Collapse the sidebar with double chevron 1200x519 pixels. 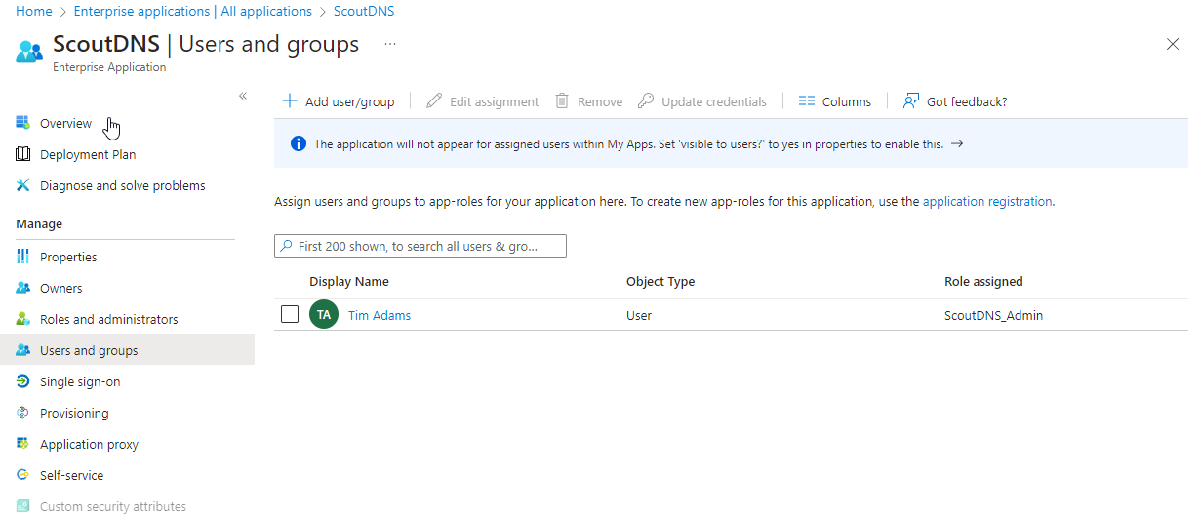click(x=243, y=96)
